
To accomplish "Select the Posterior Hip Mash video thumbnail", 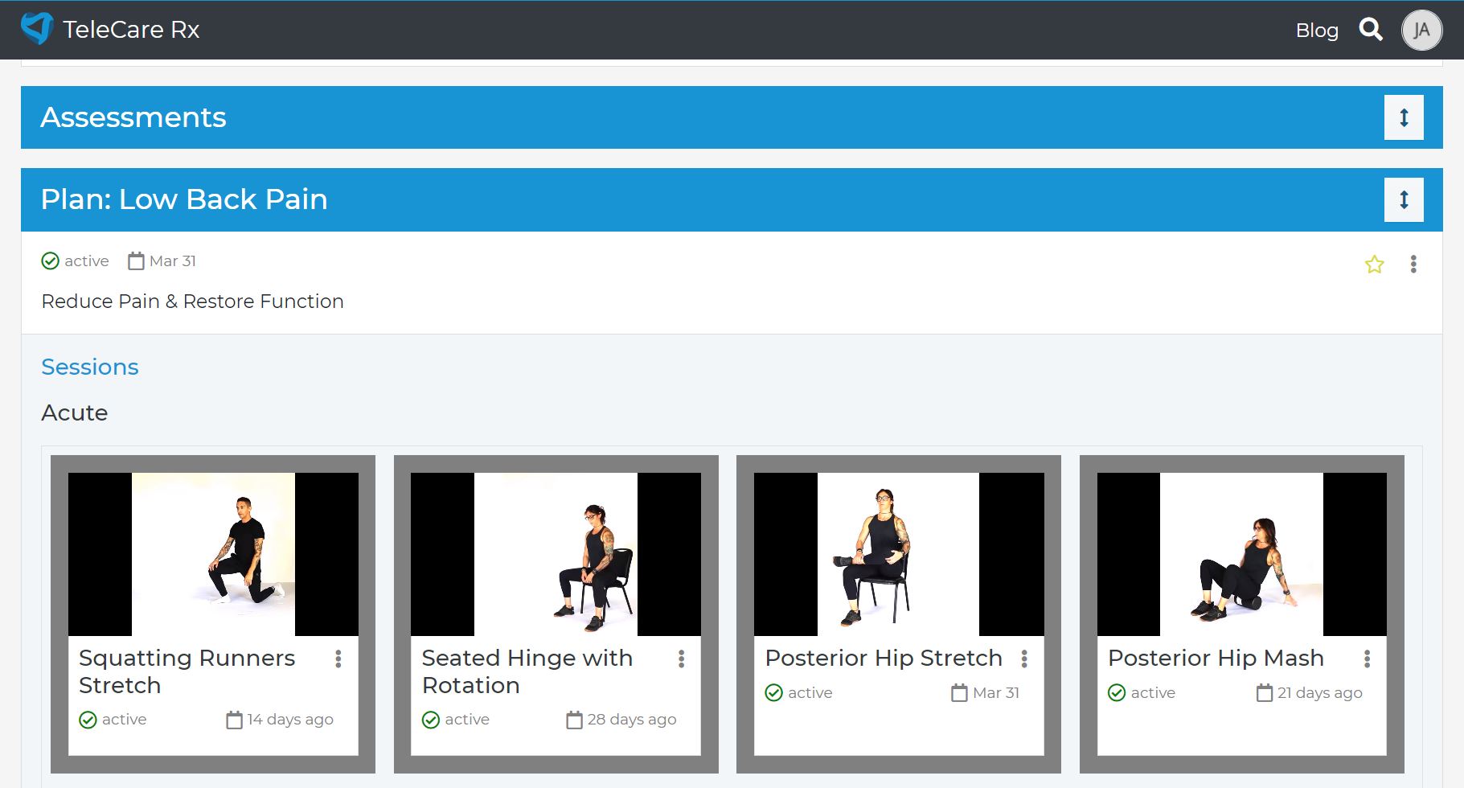I will [x=1241, y=554].
